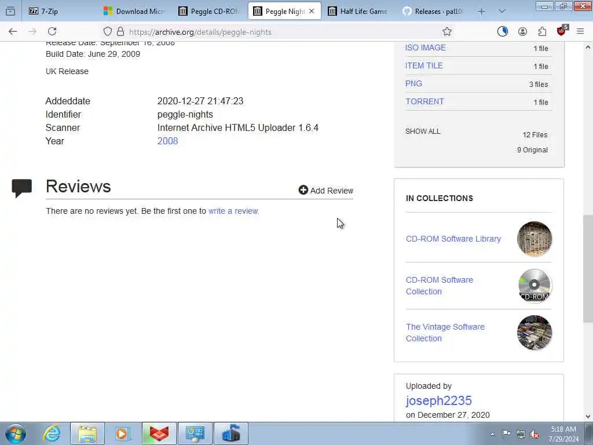The width and height of the screenshot is (593, 445).
Task: Open ISO IMAGE download option
Action: point(426,48)
